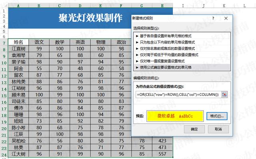Click name cell 江大树

click(x=18, y=154)
